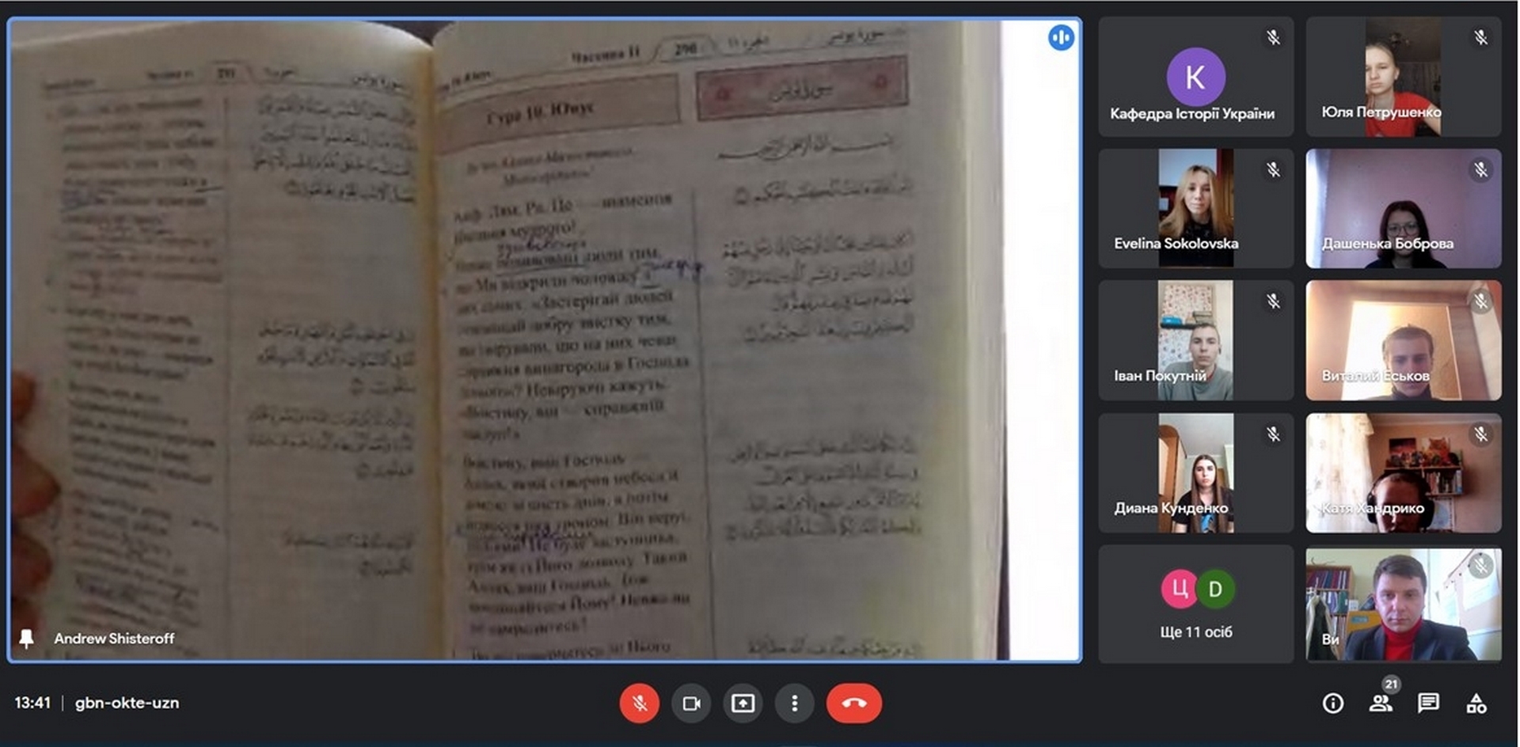Click the purple K avatar
The height and width of the screenshot is (747, 1520).
1195,77
